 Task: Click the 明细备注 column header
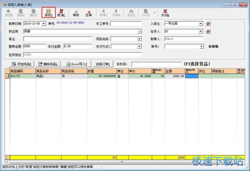(224, 71)
